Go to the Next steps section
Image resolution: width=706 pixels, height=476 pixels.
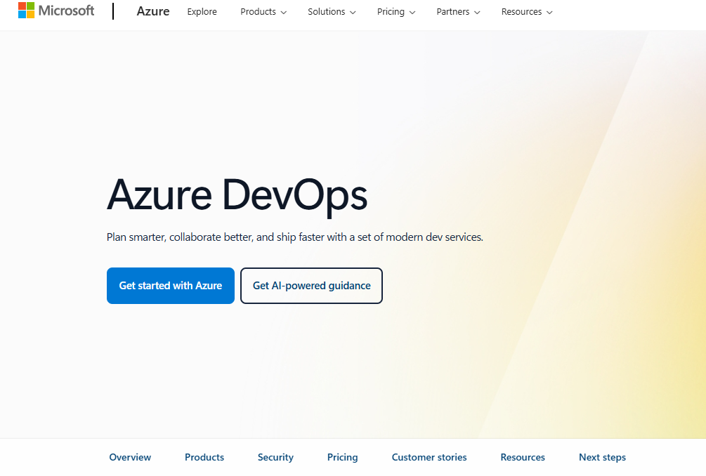click(x=603, y=457)
